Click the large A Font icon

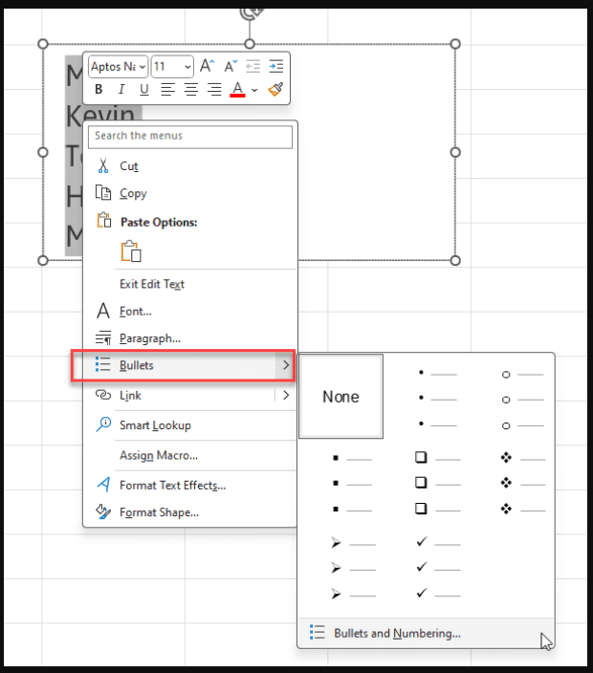[103, 311]
